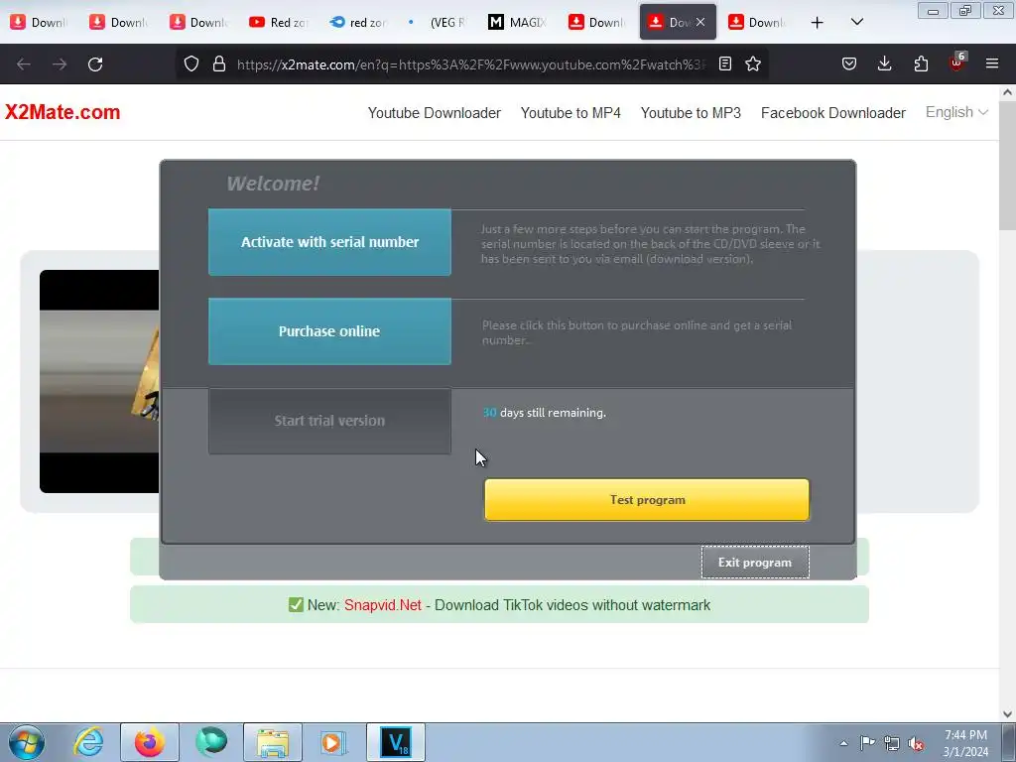Click the browser Forward arrow
This screenshot has width=1016, height=762.
pos(60,64)
